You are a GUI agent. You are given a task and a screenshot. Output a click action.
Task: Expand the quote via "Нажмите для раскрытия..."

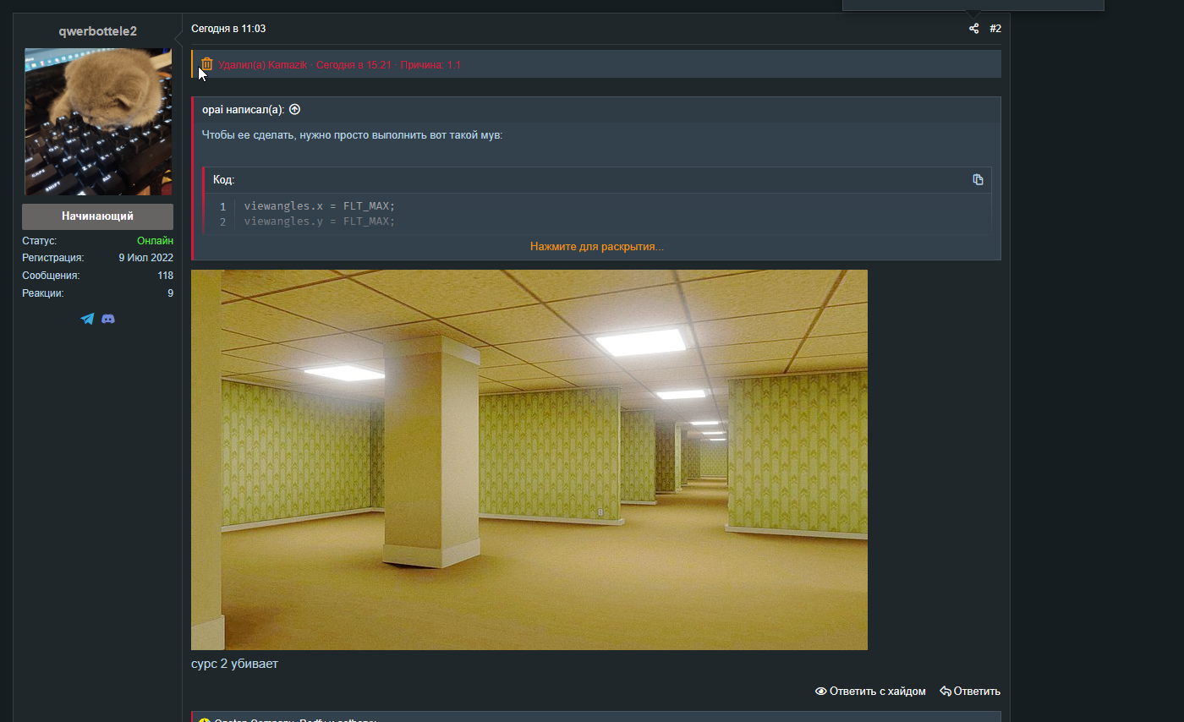pos(596,246)
